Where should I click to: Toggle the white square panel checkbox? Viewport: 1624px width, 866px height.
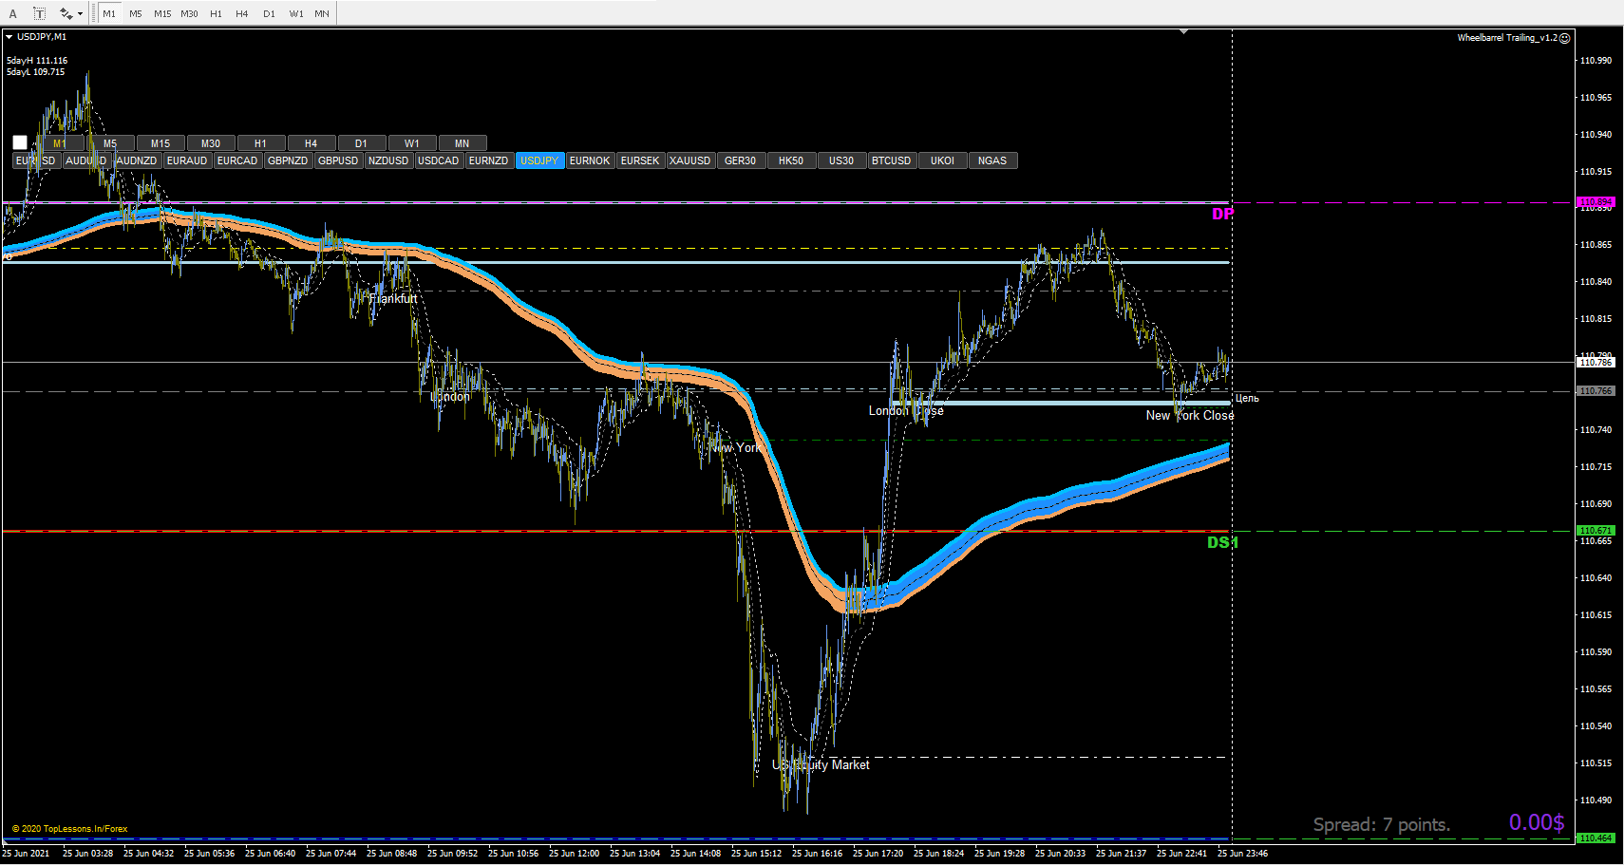tap(20, 143)
